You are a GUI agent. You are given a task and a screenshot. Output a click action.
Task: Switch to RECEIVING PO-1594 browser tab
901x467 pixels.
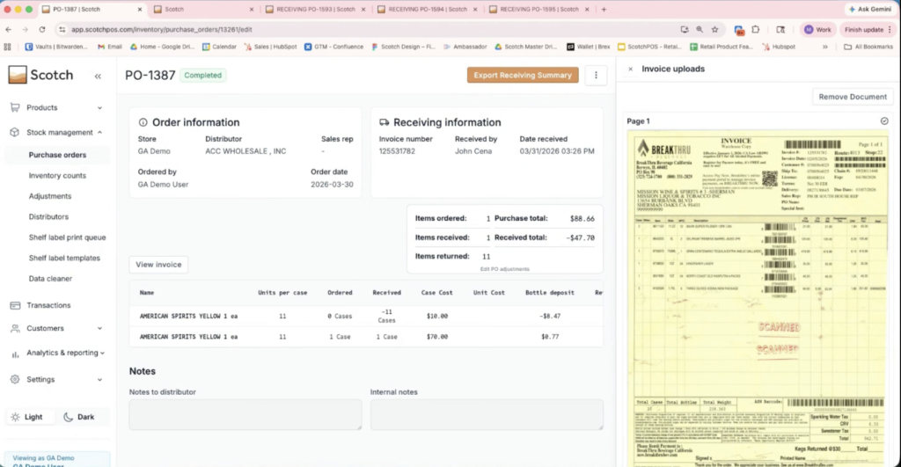pyautogui.click(x=427, y=9)
